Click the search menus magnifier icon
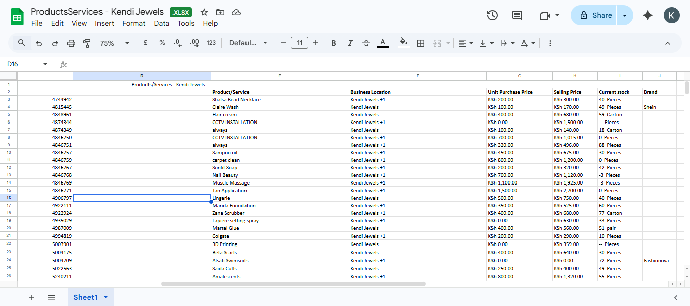This screenshot has height=306, width=690. point(22,43)
